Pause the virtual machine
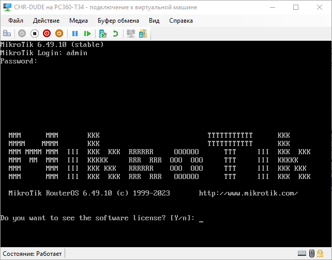The height and width of the screenshot is (260, 332). 75,34
